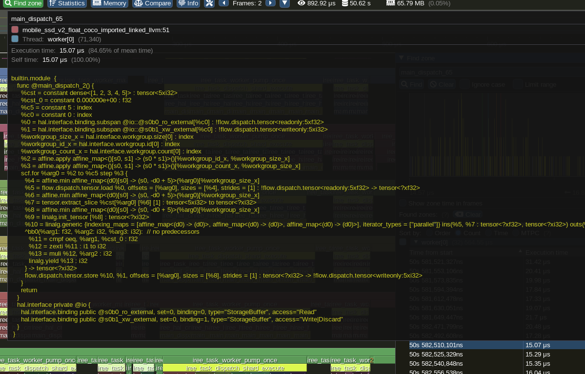Image resolution: width=585 pixels, height=374 pixels.
Task: Click the Clear button beside Find
Action: 442,85
